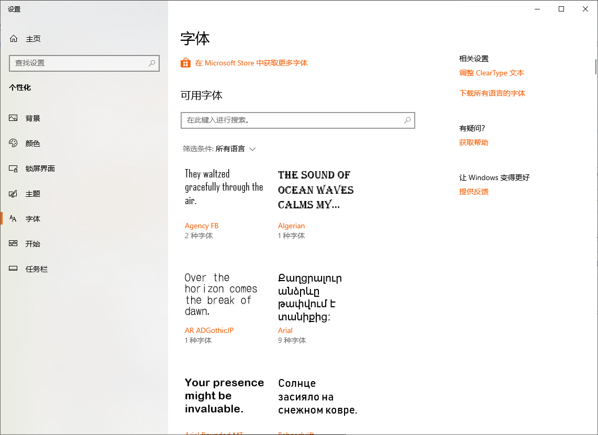The width and height of the screenshot is (598, 435).
Task: Open 在 Microsoft Store 中获取更多字体 link
Action: point(251,63)
